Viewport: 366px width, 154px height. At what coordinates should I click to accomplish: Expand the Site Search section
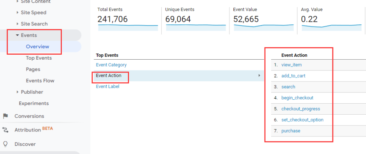click(18, 24)
